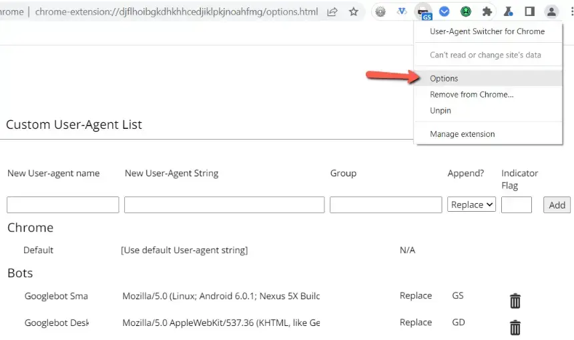
Task: Click the green circular W extension icon
Action: click(x=467, y=12)
